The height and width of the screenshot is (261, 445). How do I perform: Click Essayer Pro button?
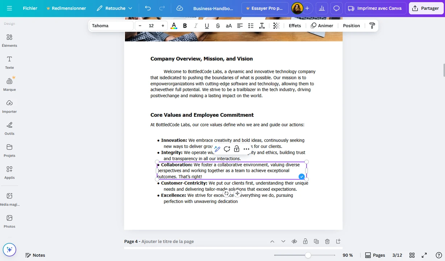coord(265,8)
